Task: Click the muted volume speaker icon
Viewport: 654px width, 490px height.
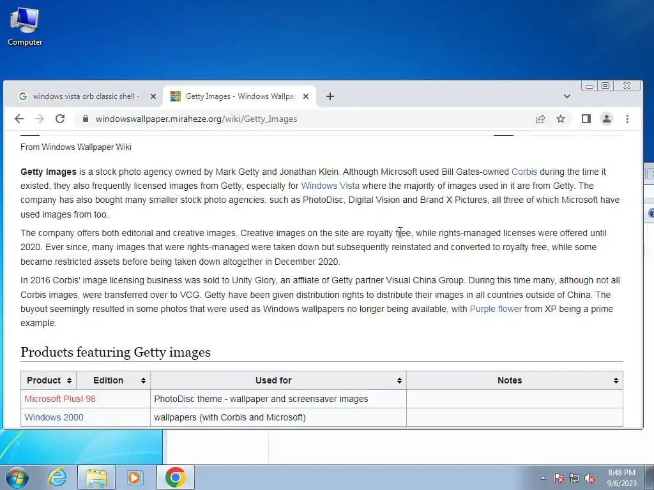Action: coord(589,478)
